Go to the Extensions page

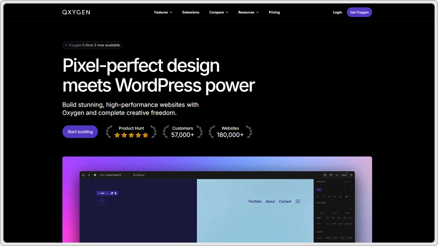pos(191,12)
